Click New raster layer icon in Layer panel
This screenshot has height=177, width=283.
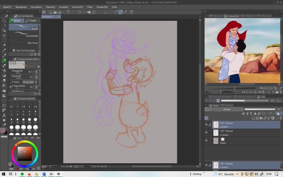pyautogui.click(x=253, y=118)
